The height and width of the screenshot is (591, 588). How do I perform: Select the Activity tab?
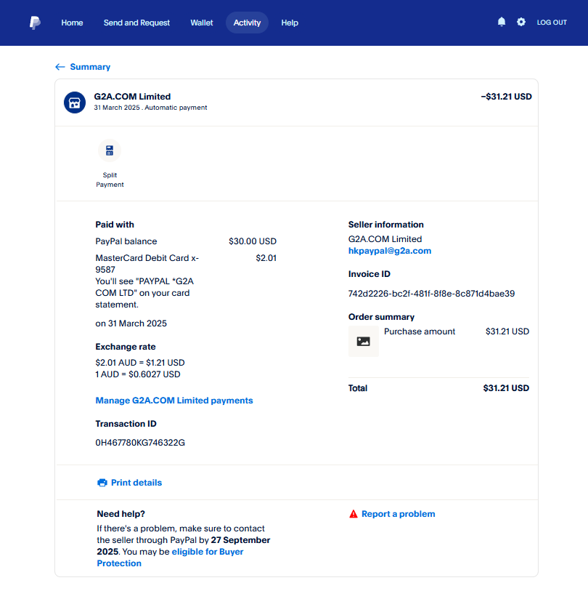[247, 23]
